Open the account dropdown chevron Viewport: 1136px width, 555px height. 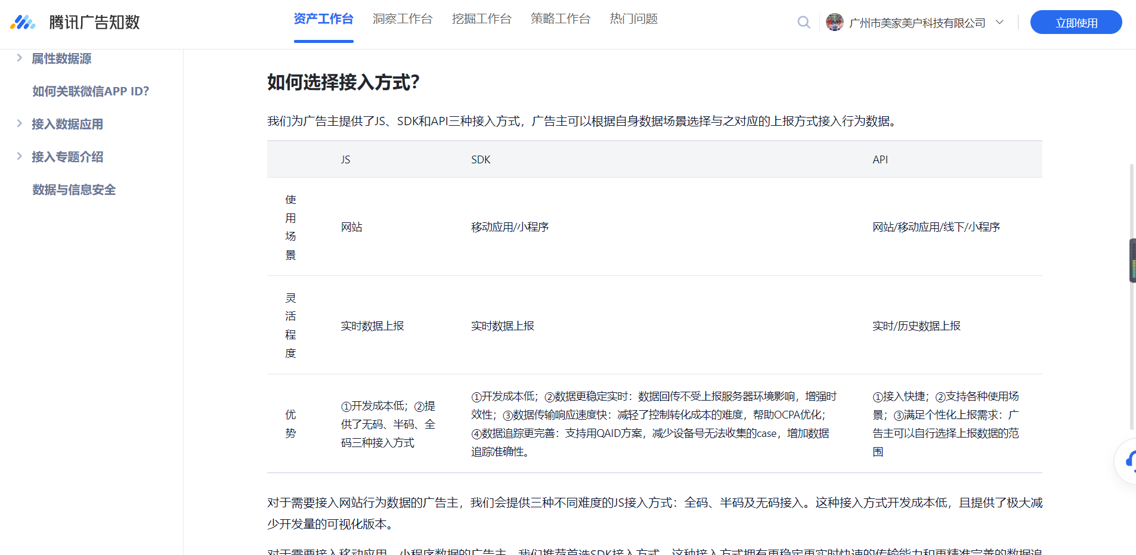click(999, 22)
